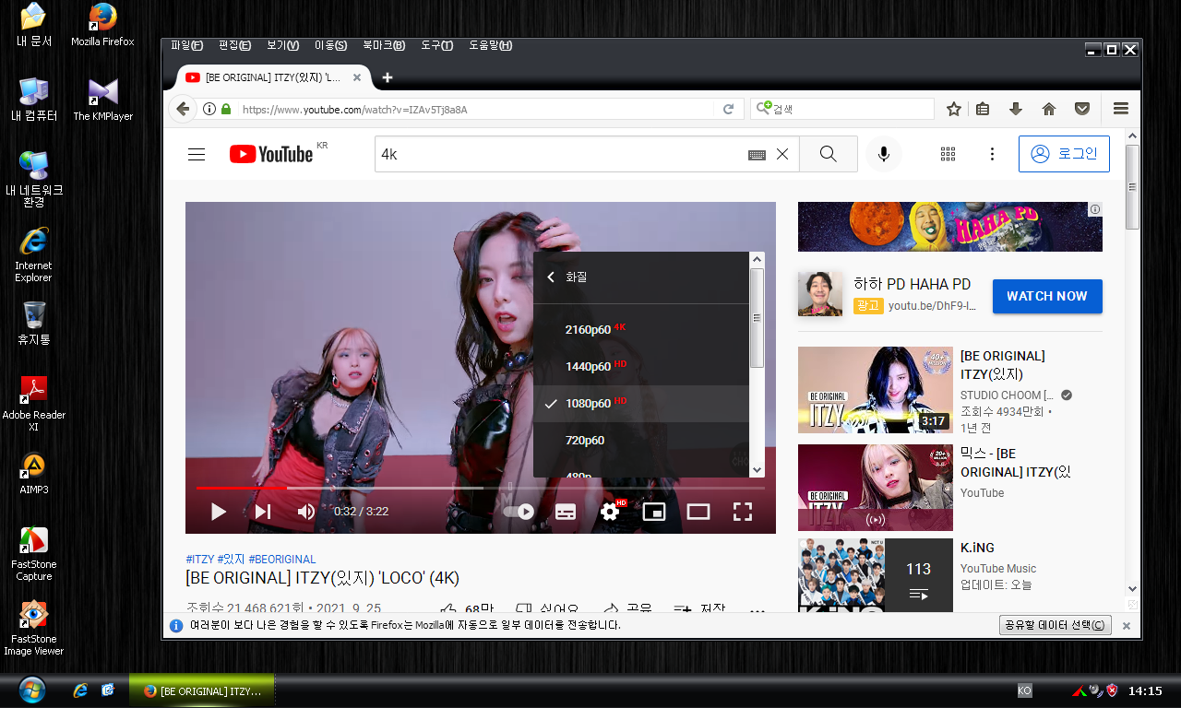Image resolution: width=1181 pixels, height=708 pixels.
Task: Open The KMPlayer desktop shortcut
Action: [103, 100]
